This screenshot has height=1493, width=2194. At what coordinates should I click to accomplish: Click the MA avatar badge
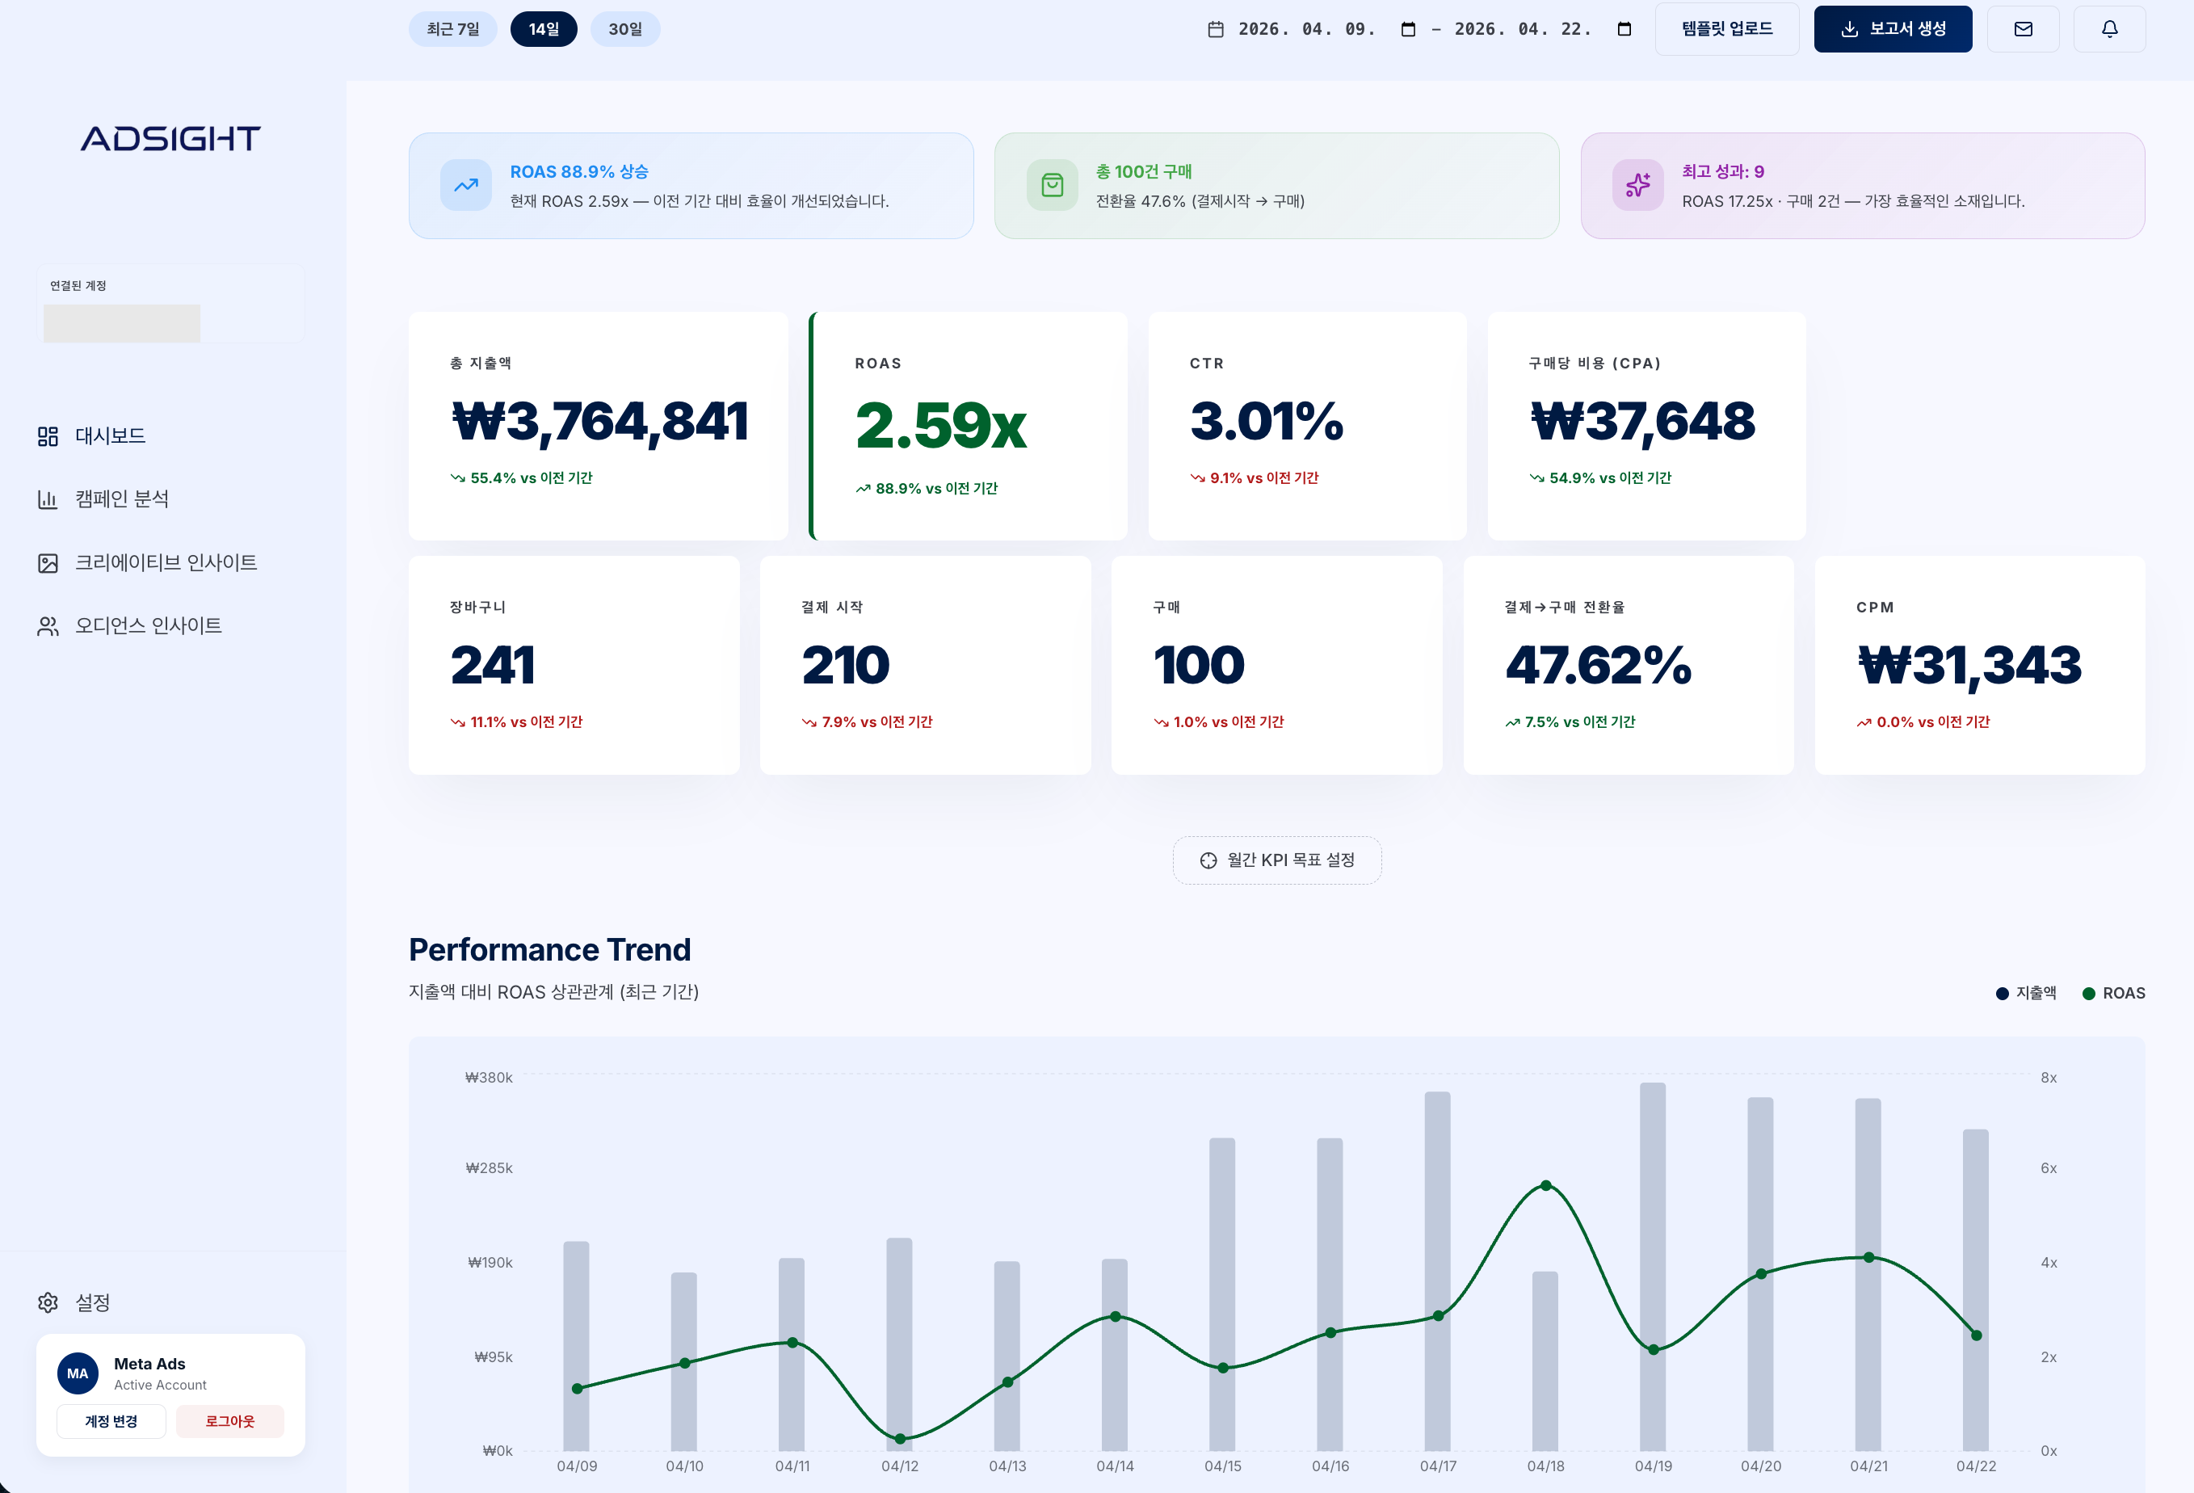tap(78, 1373)
